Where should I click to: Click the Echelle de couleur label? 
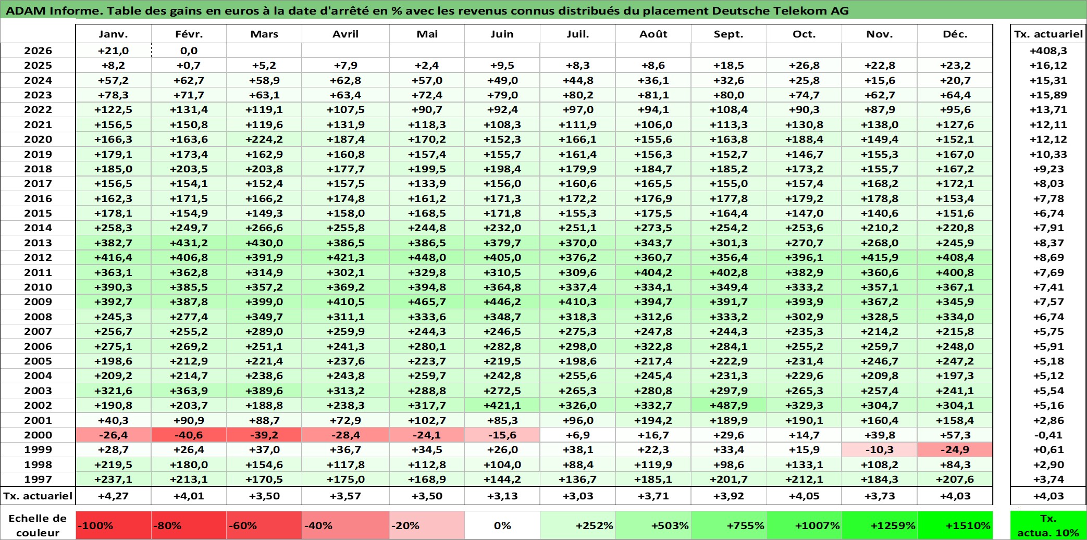point(38,525)
